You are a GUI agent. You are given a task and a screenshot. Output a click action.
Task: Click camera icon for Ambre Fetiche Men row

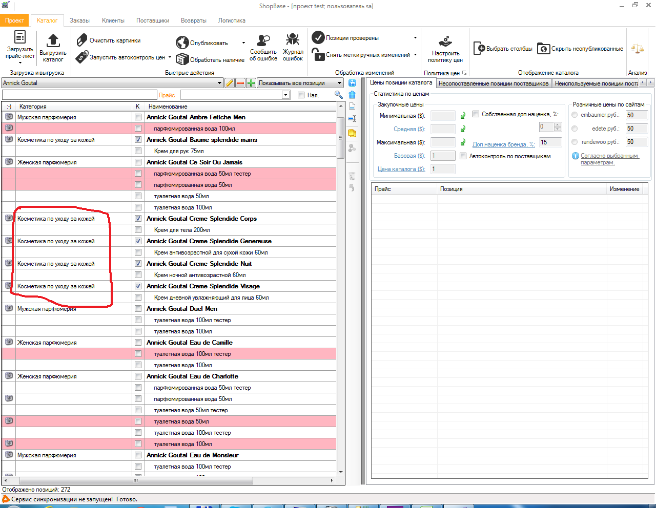pyautogui.click(x=9, y=117)
